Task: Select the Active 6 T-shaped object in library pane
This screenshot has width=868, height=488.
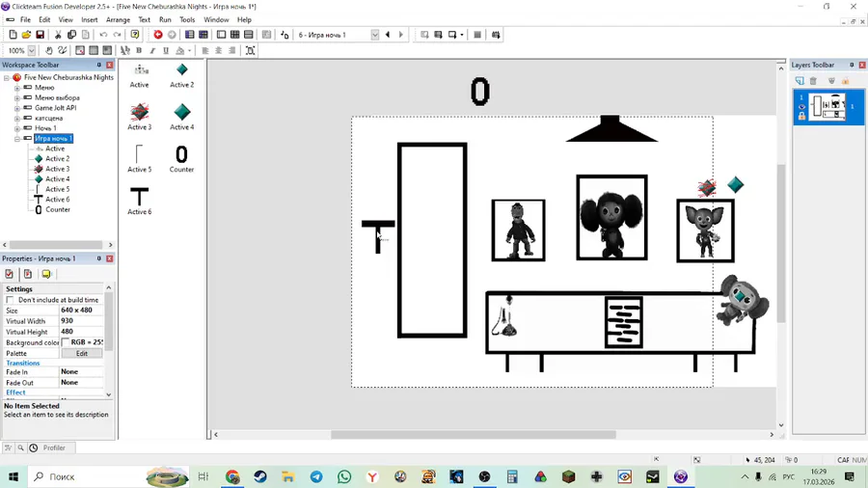Action: click(140, 201)
